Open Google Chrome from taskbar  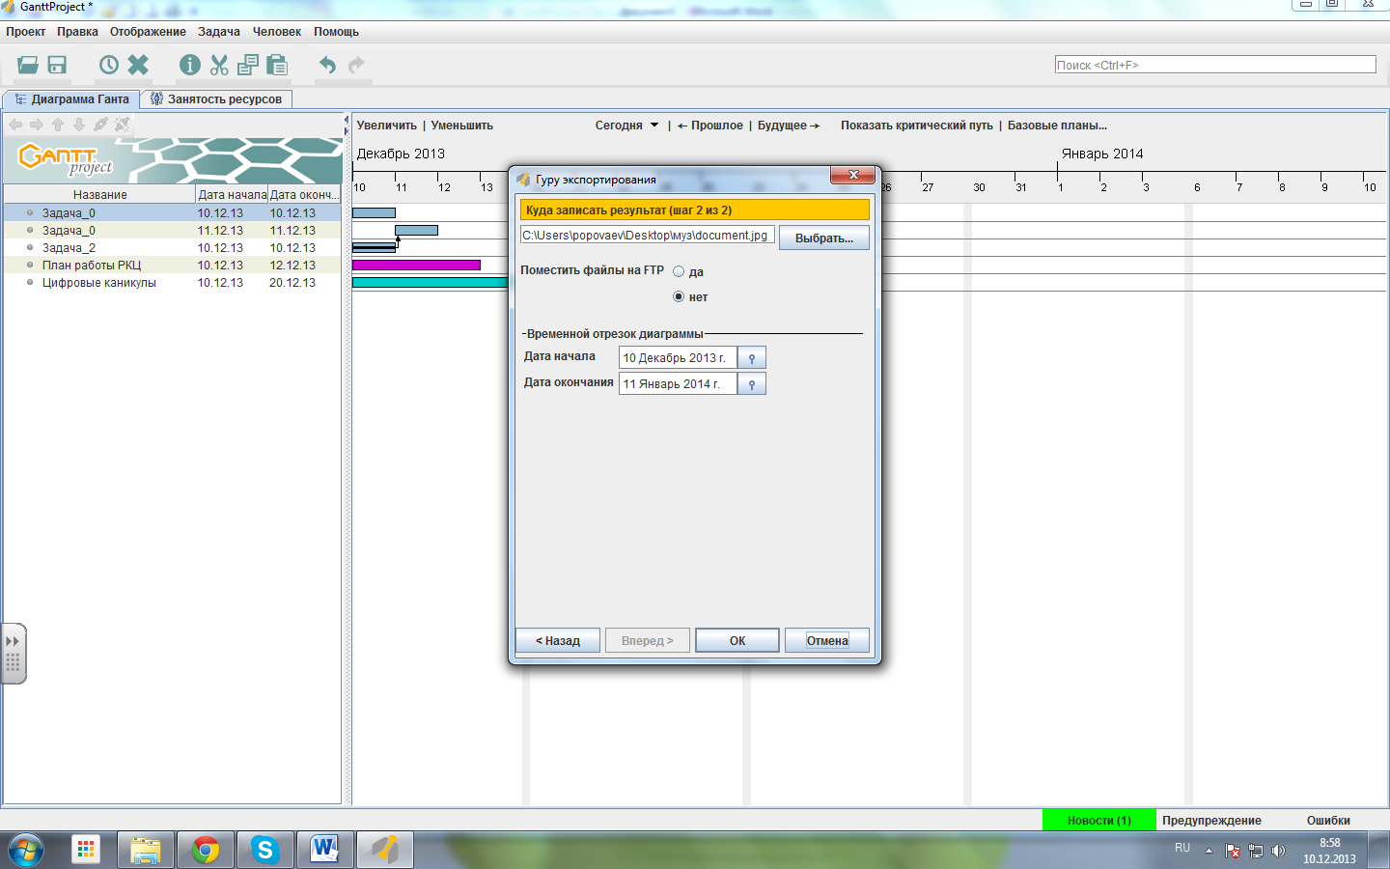[205, 850]
